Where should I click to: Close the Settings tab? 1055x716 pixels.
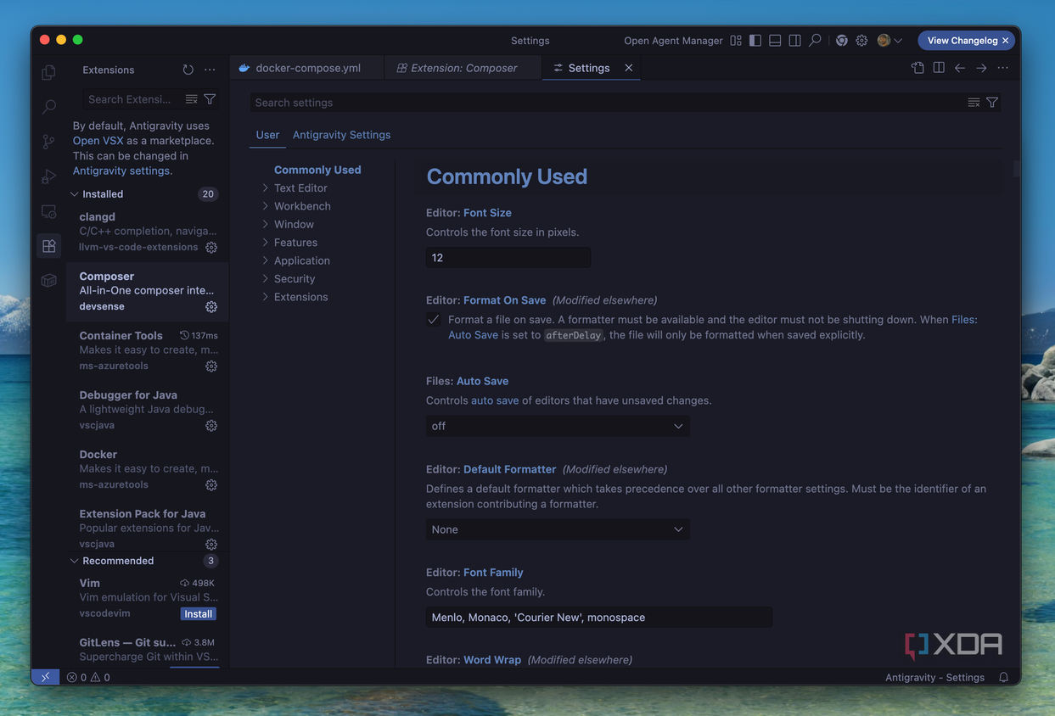tap(629, 68)
